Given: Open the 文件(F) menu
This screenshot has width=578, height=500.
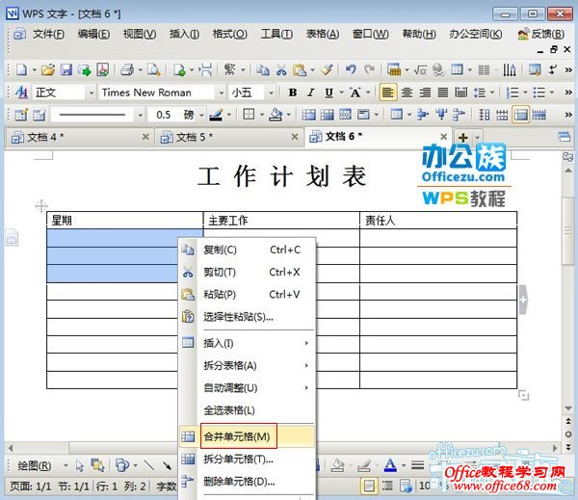Looking at the screenshot, I should coord(48,35).
